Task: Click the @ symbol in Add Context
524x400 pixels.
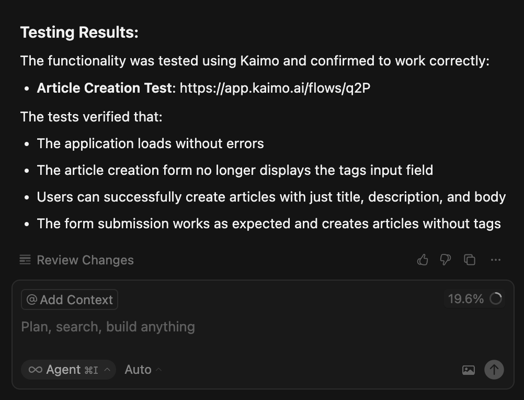Action: [32, 299]
